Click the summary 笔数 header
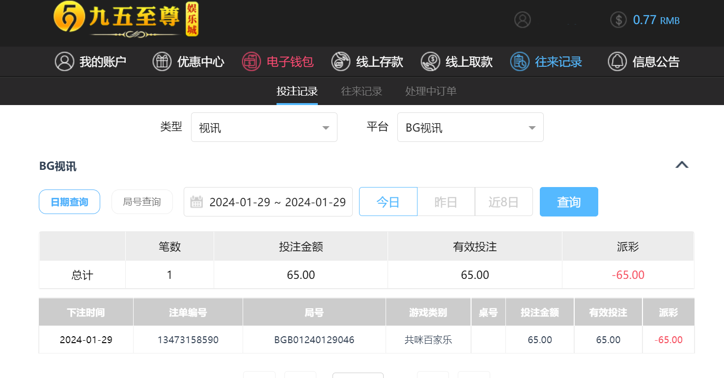724x378 pixels. [169, 246]
